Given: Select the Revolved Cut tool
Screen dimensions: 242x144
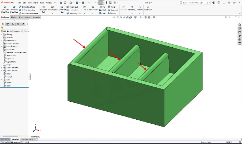Looking at the screenshot, I should (x=62, y=9).
